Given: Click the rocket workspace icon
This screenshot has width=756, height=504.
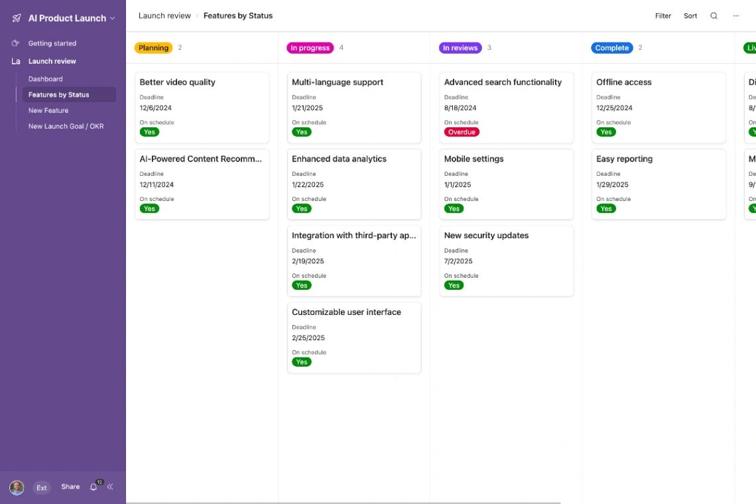Looking at the screenshot, I should coord(16,18).
